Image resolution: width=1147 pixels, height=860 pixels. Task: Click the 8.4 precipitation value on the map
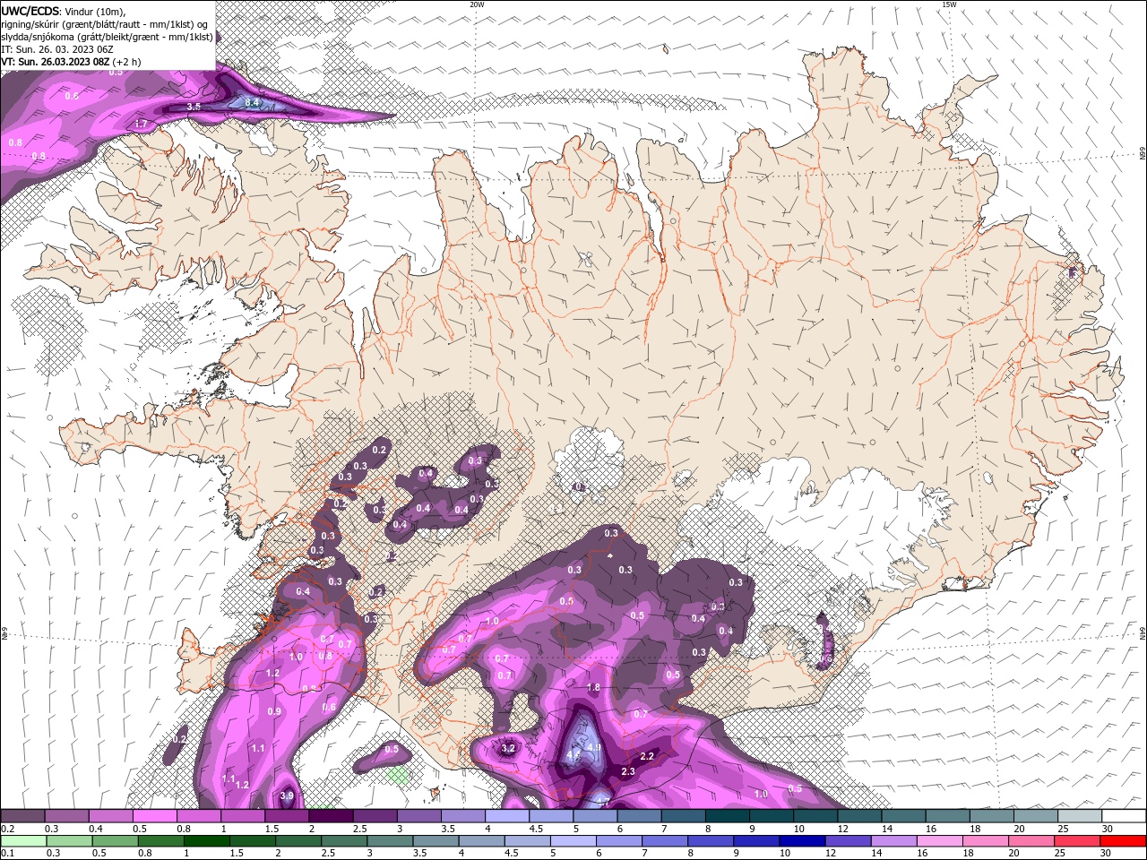[x=253, y=103]
